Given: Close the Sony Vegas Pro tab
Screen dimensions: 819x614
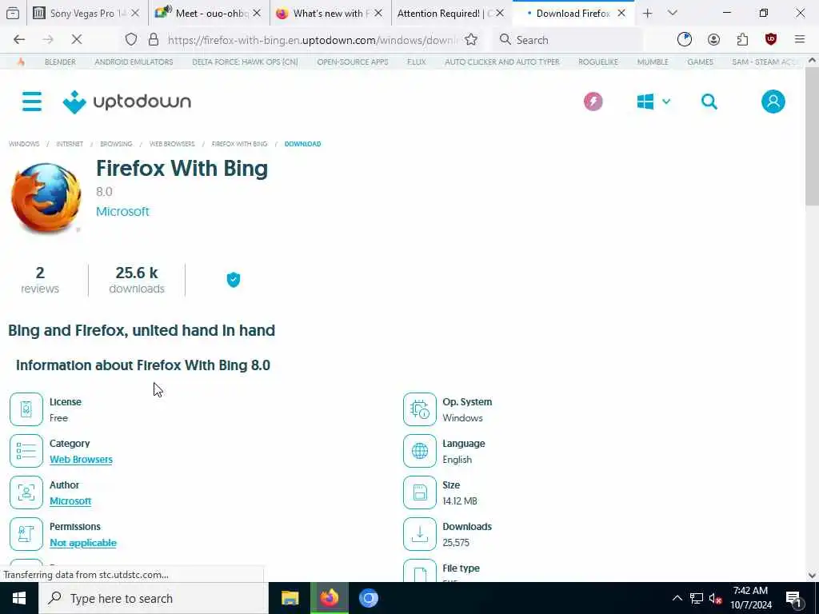Looking at the screenshot, I should coord(135,14).
